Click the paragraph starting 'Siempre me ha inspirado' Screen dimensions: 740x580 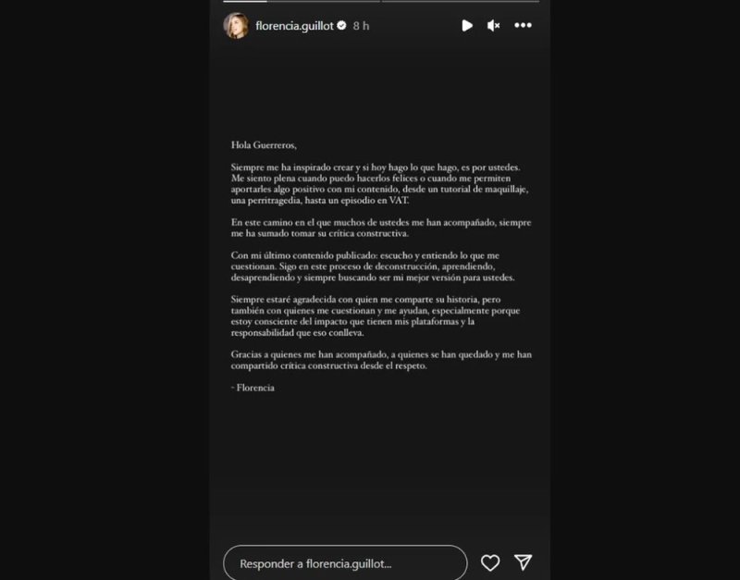(x=379, y=184)
